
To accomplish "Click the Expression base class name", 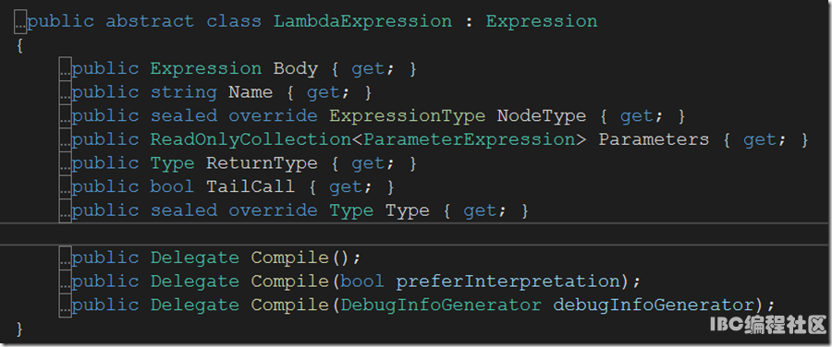I will click(541, 22).
